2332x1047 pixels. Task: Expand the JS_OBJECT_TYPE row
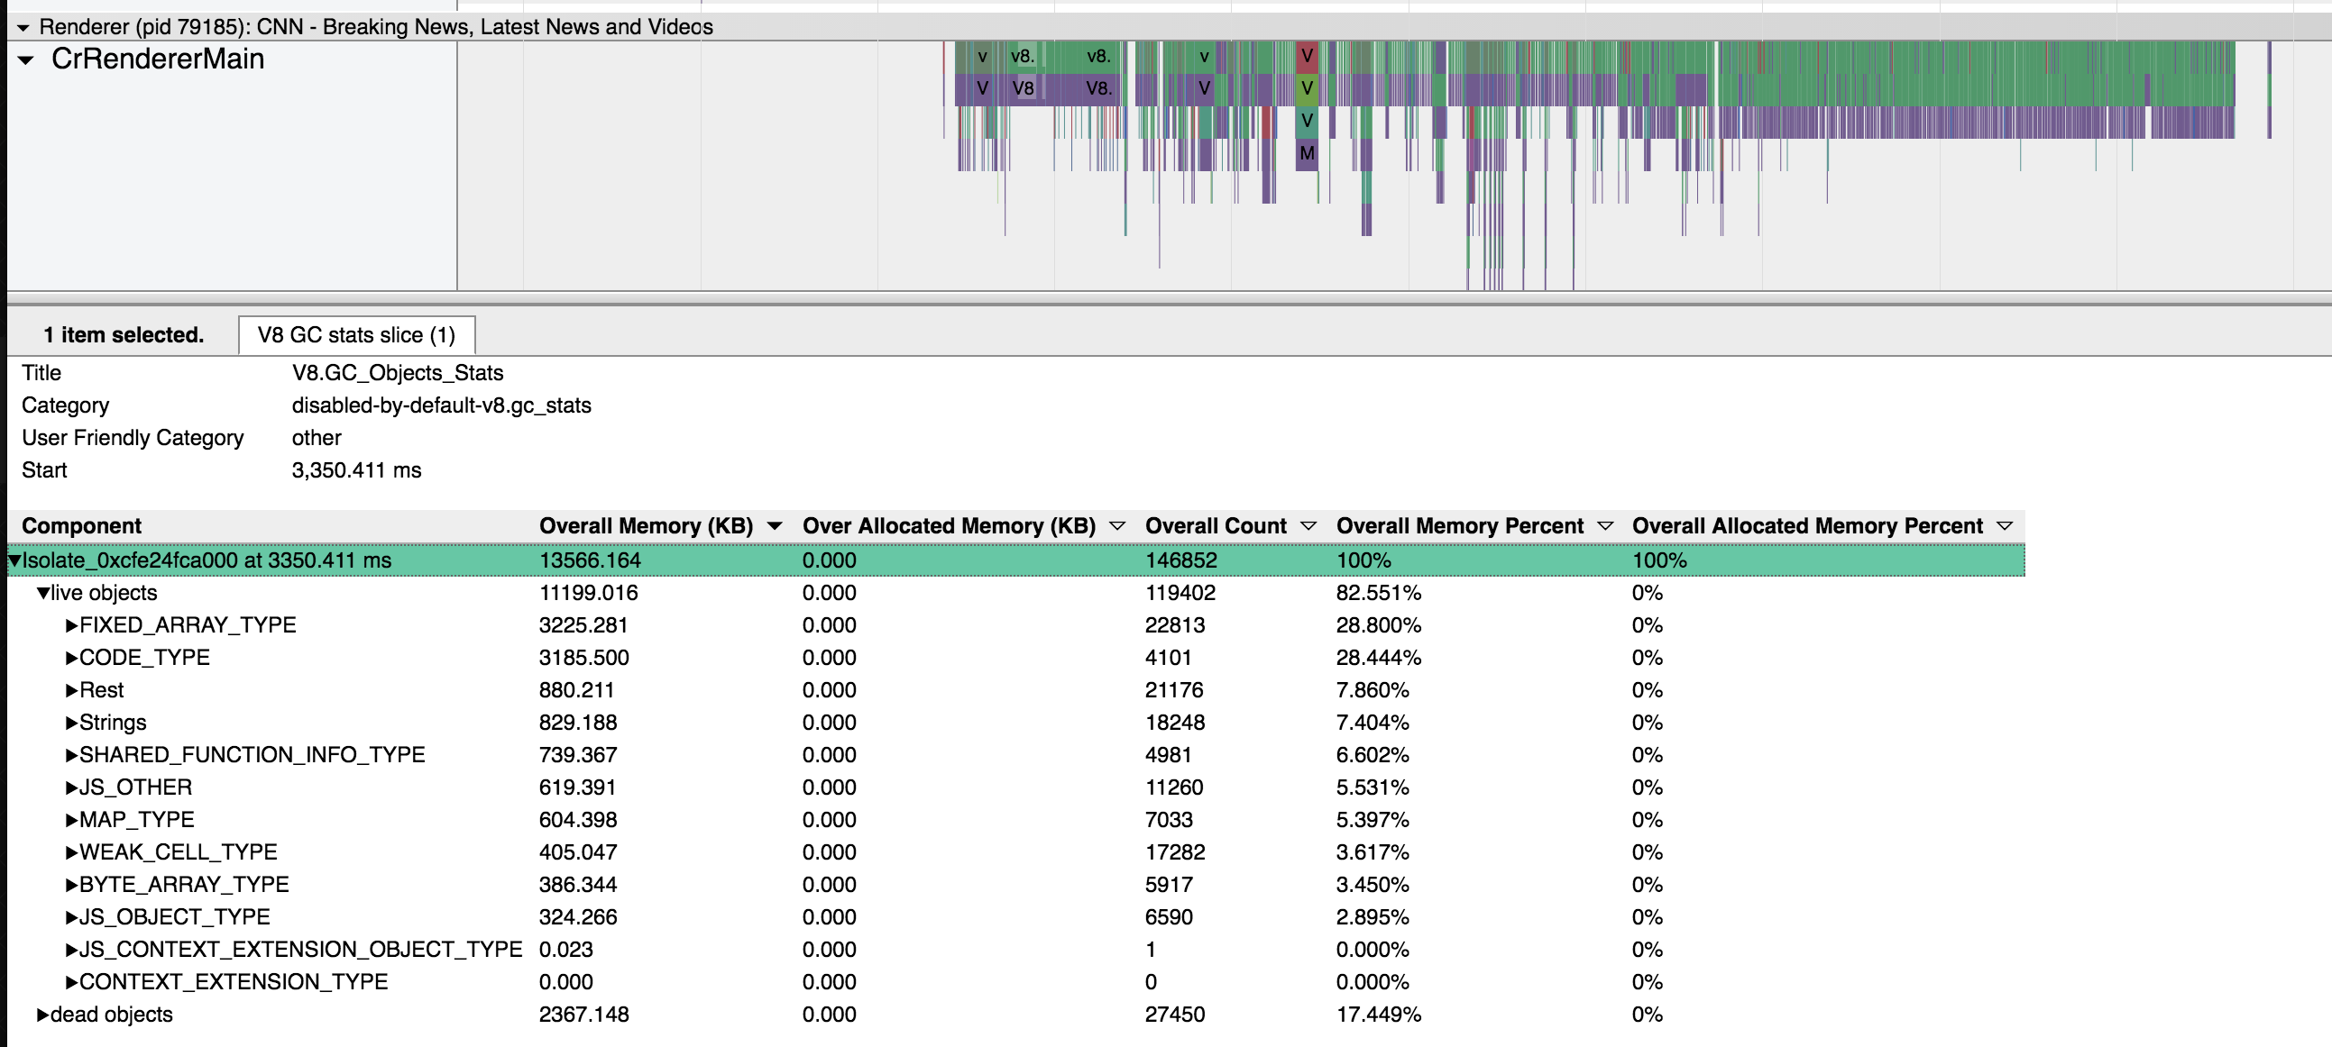coord(71,918)
